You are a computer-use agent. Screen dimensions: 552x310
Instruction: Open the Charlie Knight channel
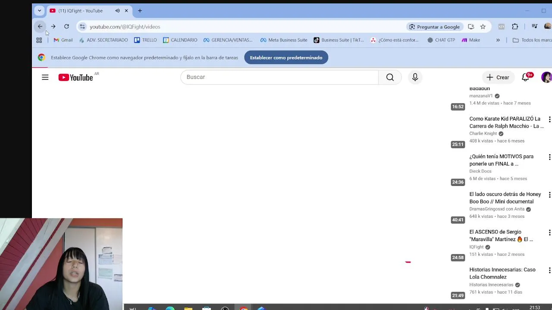[483, 133]
